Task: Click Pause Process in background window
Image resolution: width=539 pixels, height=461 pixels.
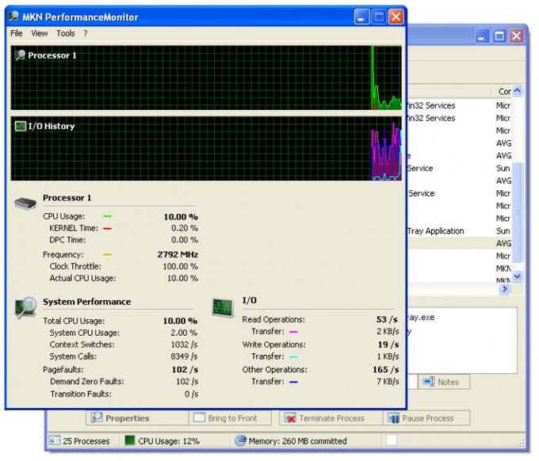Action: (x=426, y=418)
